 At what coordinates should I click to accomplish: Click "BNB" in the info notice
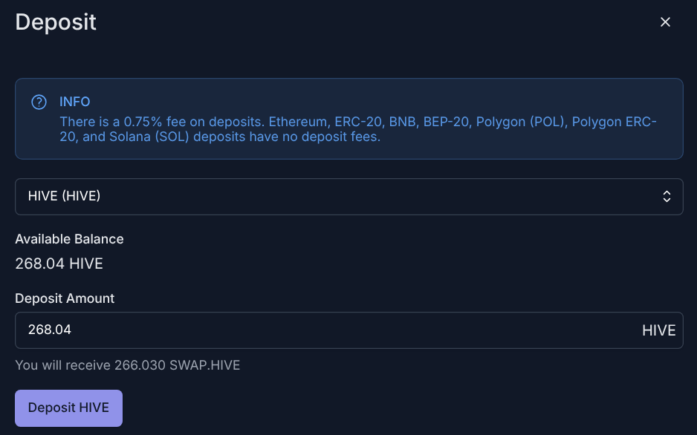tap(403, 121)
